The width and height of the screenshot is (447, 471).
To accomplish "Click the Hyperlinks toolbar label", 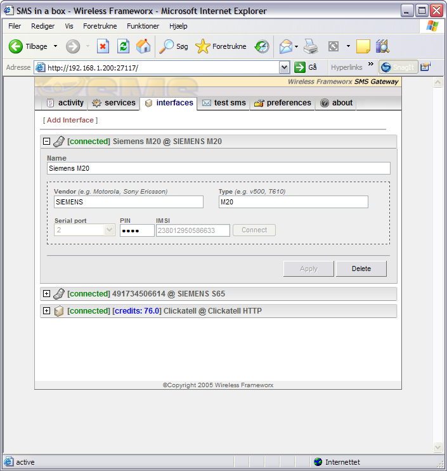I will (346, 67).
